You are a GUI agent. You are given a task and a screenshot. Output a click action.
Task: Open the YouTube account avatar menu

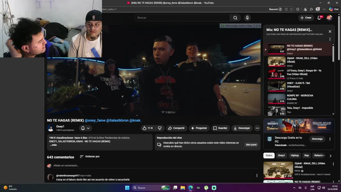pyautogui.click(x=330, y=18)
